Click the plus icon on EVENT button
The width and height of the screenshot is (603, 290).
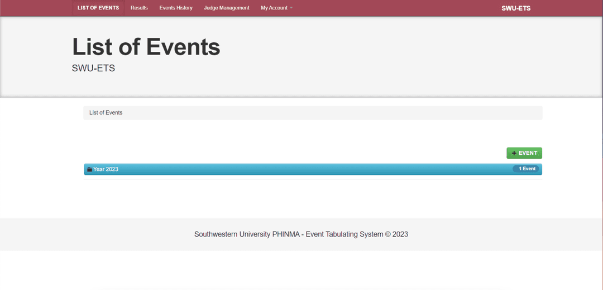[514, 153]
